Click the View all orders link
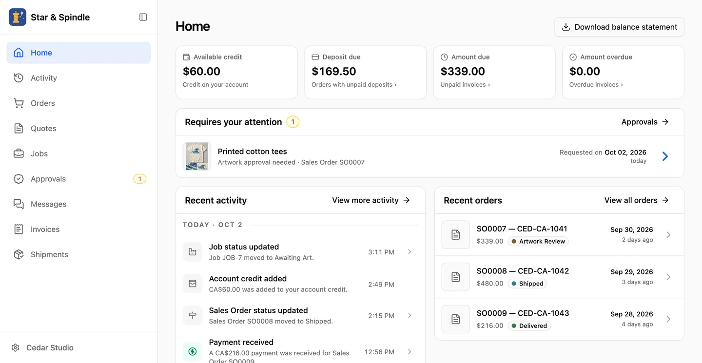 [637, 200]
